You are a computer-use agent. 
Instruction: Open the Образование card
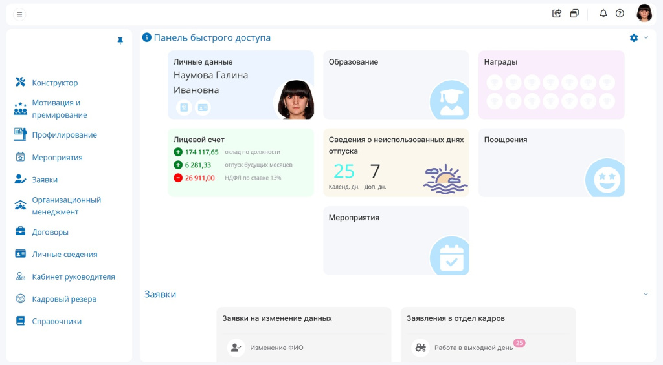pyautogui.click(x=396, y=85)
